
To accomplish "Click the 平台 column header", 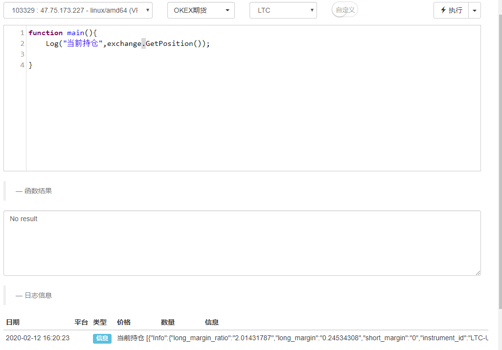I will click(x=81, y=322).
